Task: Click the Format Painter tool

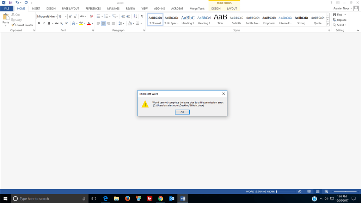Action: click(22, 25)
